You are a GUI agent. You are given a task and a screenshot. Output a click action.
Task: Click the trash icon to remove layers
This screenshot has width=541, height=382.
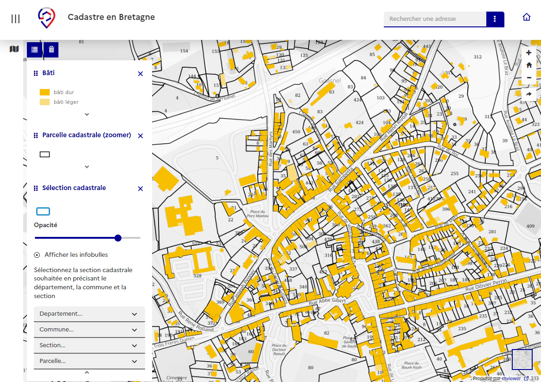pos(51,50)
